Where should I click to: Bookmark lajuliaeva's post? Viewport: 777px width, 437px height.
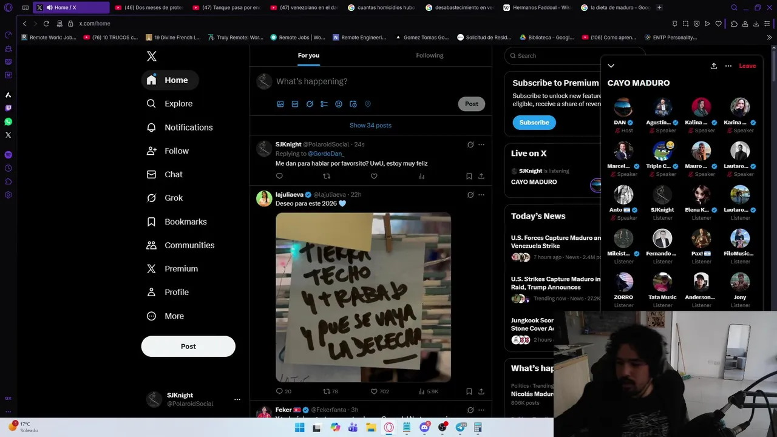(469, 391)
